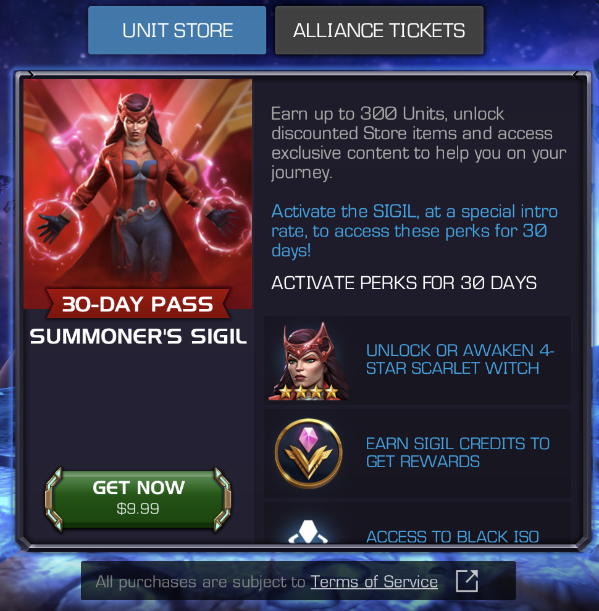Click the top-right panel corner arrow

click(576, 75)
